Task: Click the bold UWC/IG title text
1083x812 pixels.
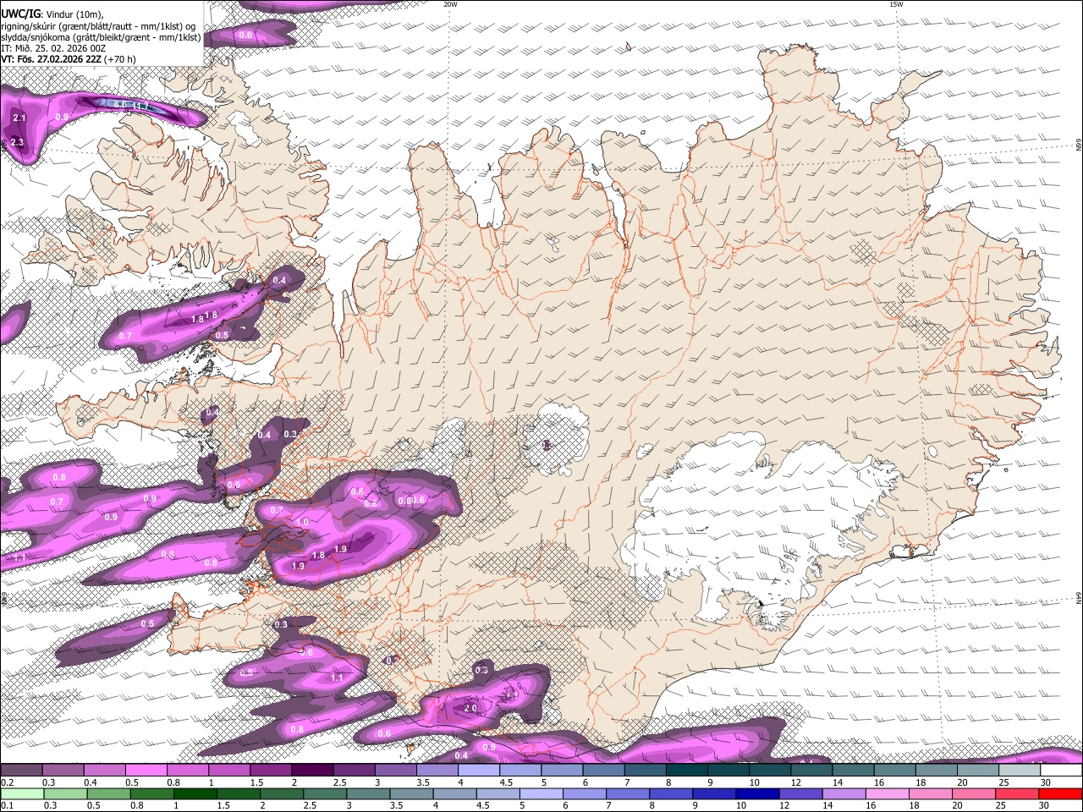Action: (x=20, y=14)
